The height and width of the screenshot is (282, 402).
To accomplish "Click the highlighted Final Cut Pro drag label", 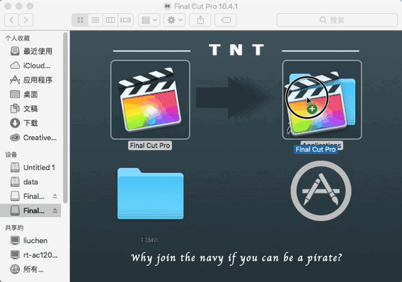I will [316, 149].
